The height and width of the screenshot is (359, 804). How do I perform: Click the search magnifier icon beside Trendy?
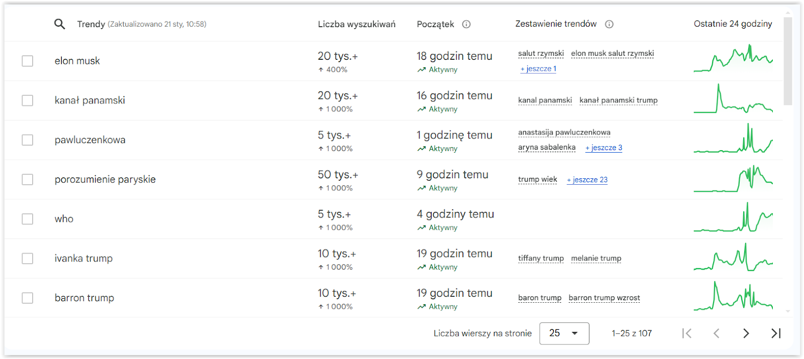59,24
